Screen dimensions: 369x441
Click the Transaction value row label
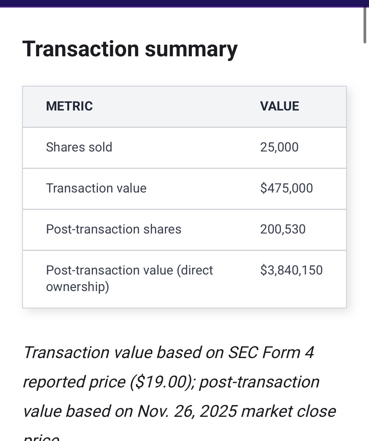click(96, 188)
